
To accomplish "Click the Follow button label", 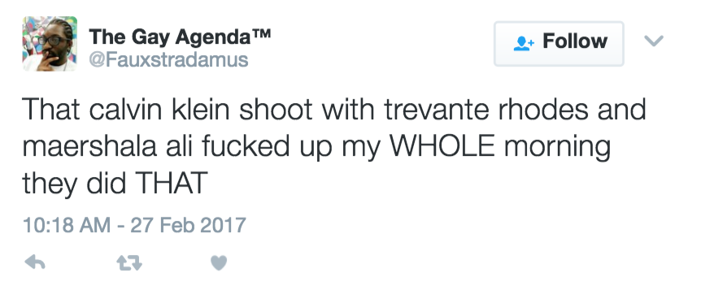I will coord(575,41).
